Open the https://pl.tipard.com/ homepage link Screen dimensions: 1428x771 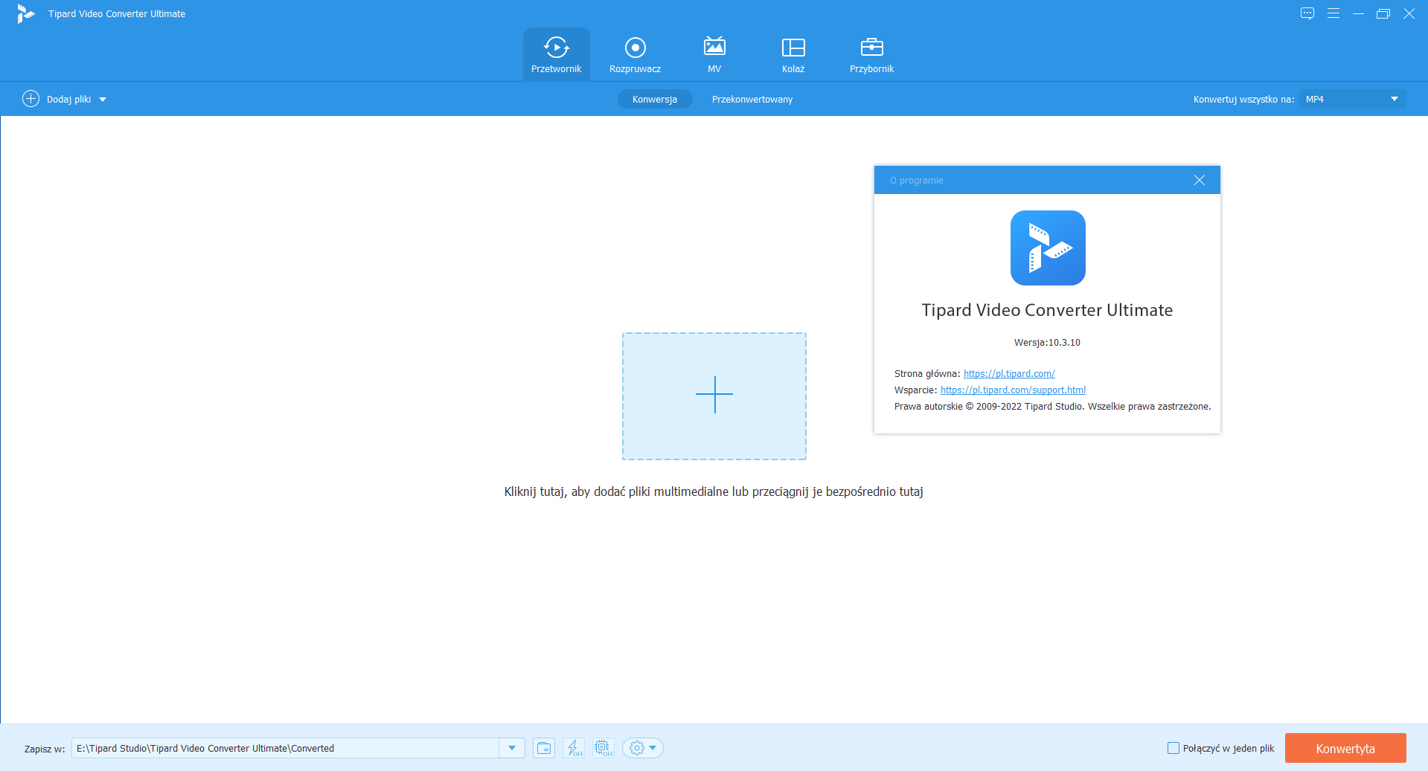[x=1009, y=374]
